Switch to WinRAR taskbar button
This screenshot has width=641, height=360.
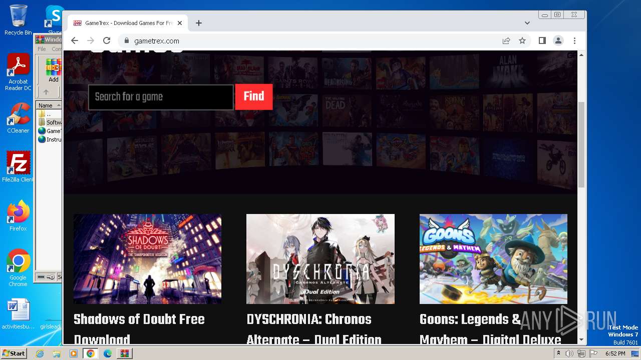(x=125, y=353)
